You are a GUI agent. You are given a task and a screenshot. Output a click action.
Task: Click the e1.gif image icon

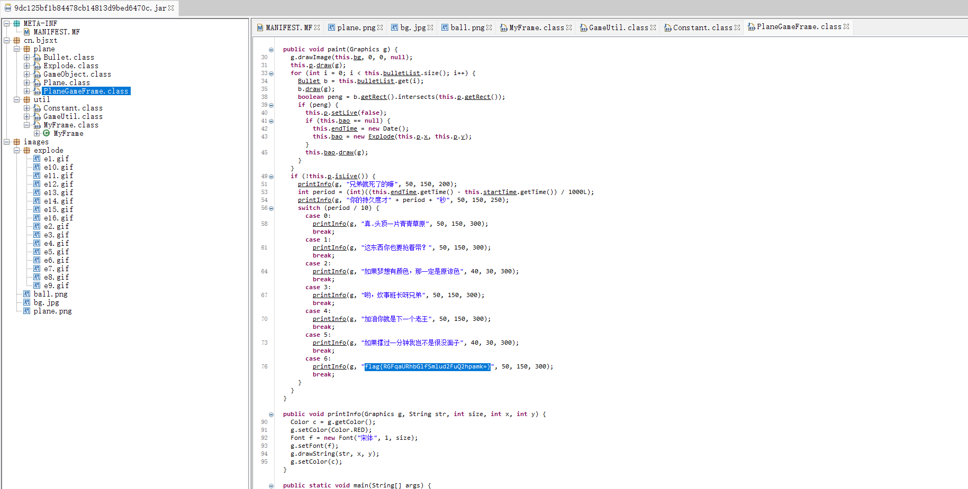(37, 159)
